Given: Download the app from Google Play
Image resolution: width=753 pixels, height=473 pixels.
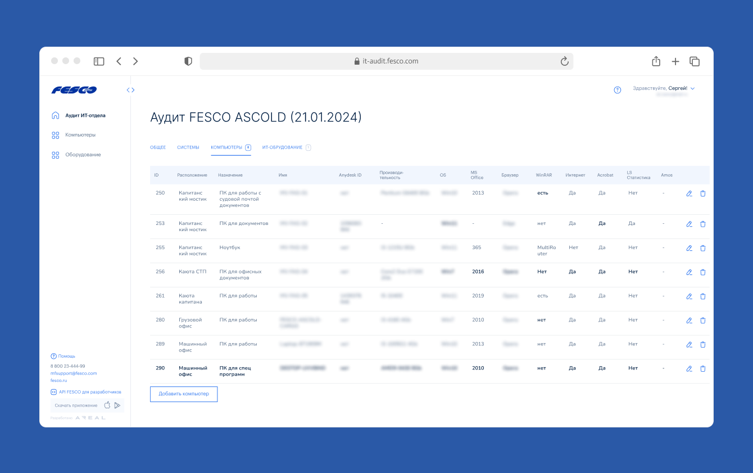Looking at the screenshot, I should pos(117,405).
